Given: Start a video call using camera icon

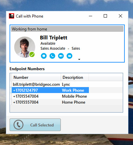Looking at the screenshot, I should 61,56.
